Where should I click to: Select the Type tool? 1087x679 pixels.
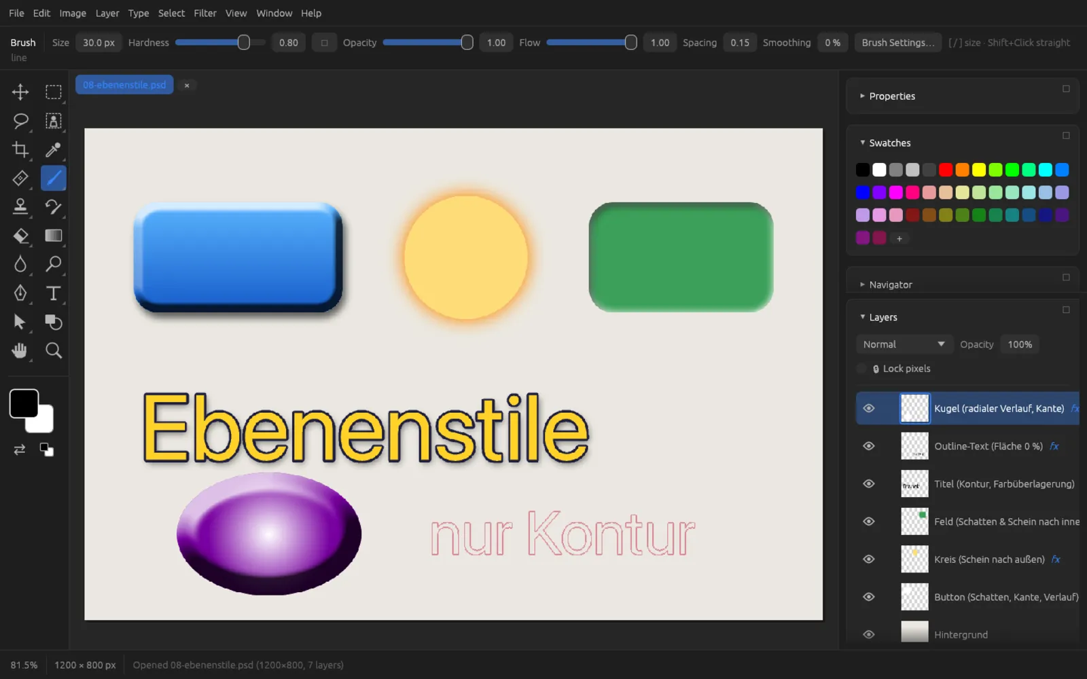(x=53, y=293)
